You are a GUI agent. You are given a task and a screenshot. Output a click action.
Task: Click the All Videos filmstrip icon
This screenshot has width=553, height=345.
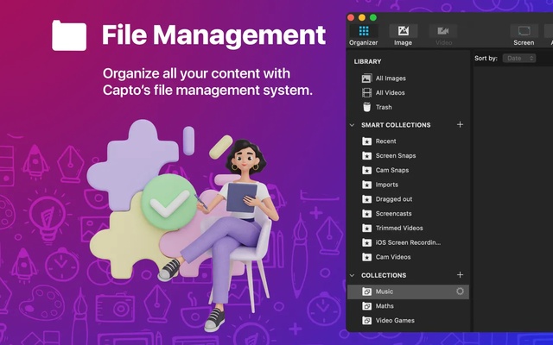(366, 92)
